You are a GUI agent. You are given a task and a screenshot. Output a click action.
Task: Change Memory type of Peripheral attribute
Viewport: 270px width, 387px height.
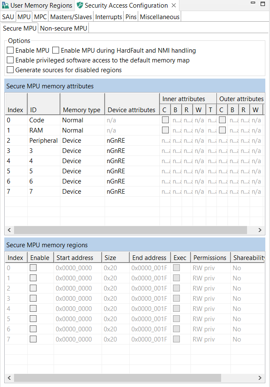point(82,141)
